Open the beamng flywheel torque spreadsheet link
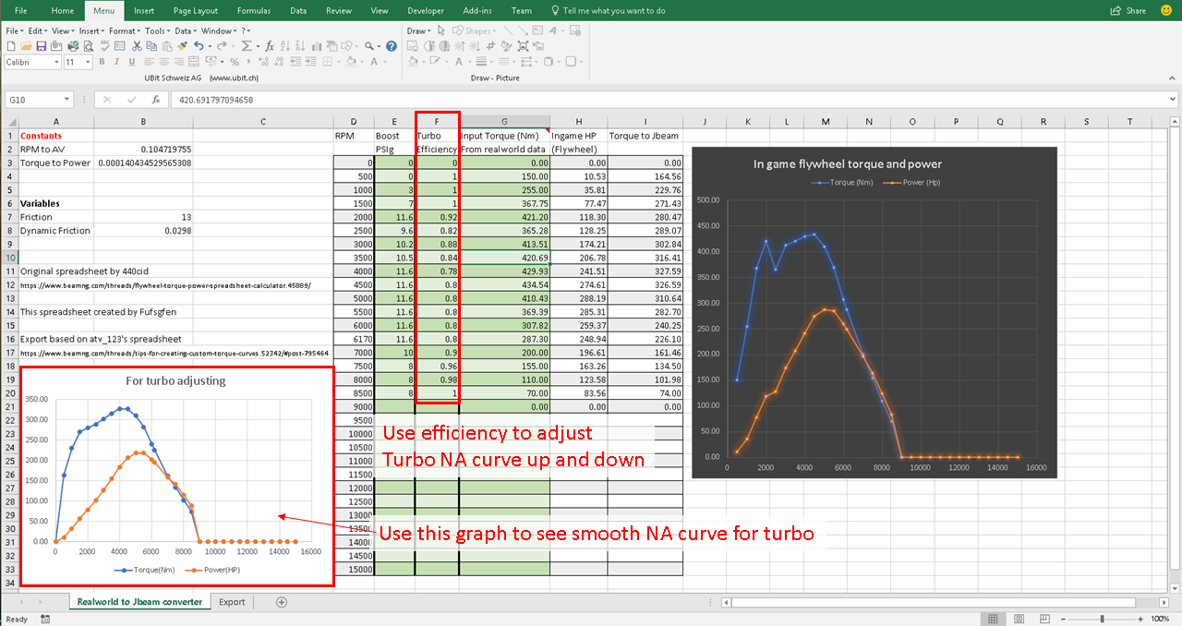Image resolution: width=1182 pixels, height=626 pixels. (x=165, y=285)
